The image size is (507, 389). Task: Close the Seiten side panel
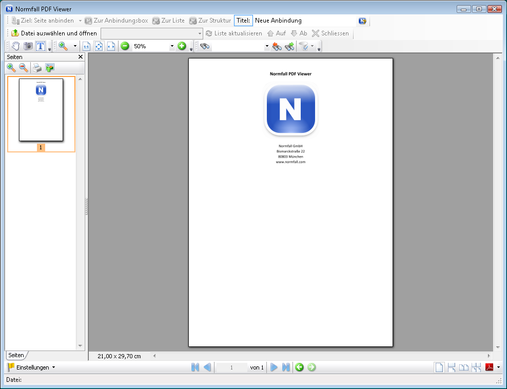pos(81,57)
